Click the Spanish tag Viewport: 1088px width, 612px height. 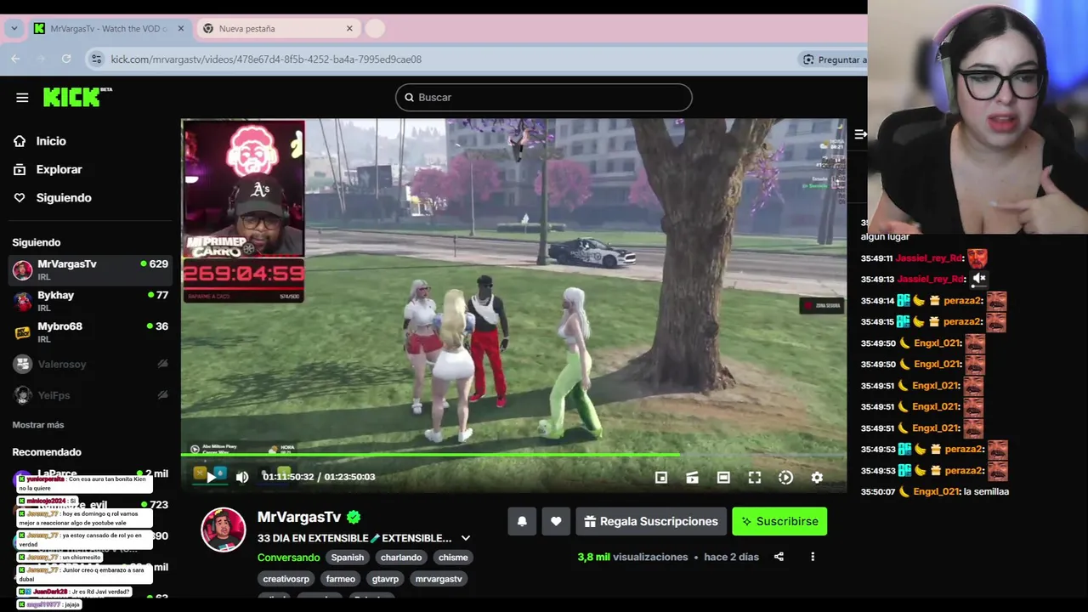tap(348, 558)
